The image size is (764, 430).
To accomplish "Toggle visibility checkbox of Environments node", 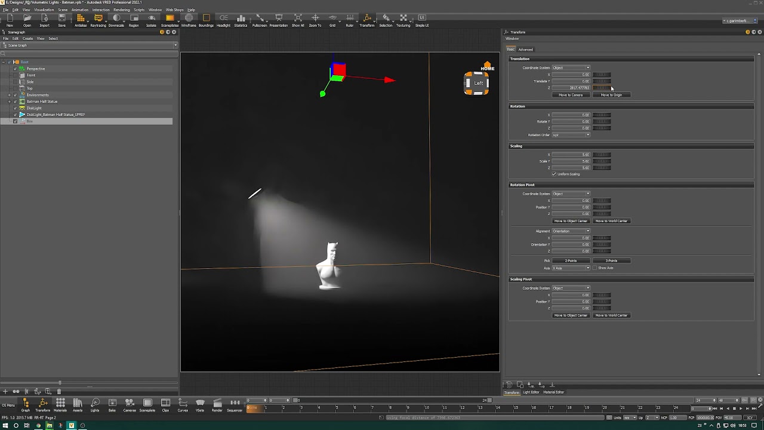I will pos(15,95).
